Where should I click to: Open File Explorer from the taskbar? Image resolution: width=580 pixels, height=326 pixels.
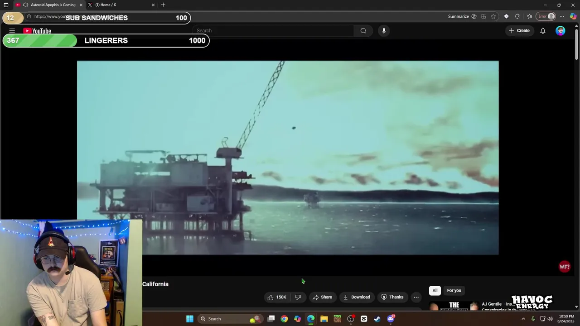(x=324, y=319)
